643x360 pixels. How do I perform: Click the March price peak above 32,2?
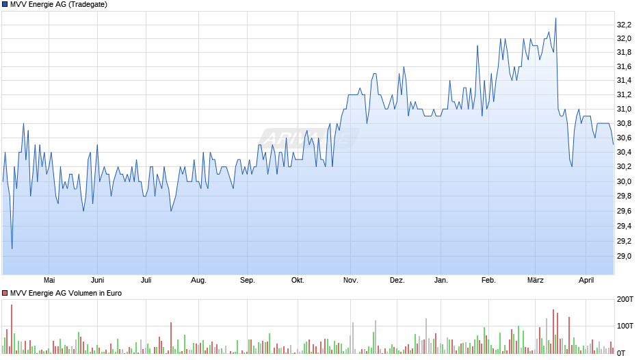tap(555, 19)
